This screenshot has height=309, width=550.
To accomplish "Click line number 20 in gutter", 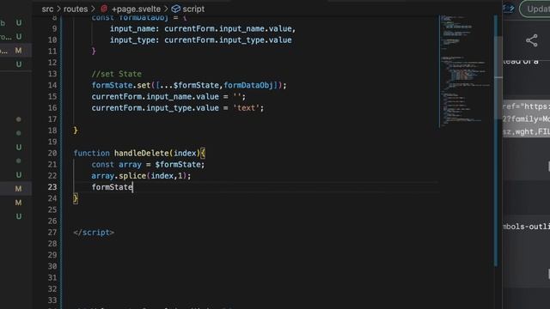I will pos(52,153).
